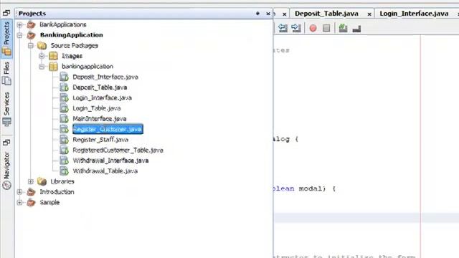Click the Withdrawal_Table.java file icon
The height and width of the screenshot is (258, 459).
(64, 171)
